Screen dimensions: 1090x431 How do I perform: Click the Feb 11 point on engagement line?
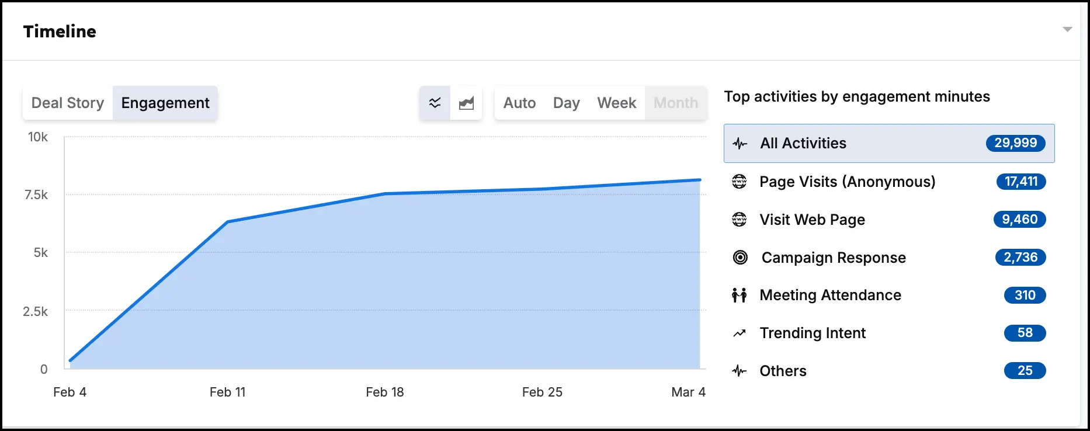click(x=228, y=222)
